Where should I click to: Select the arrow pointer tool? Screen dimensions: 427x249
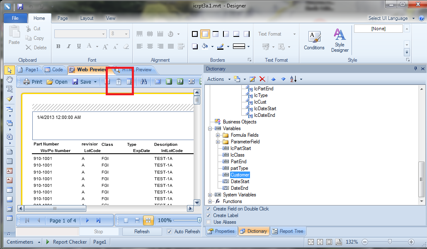point(10,70)
